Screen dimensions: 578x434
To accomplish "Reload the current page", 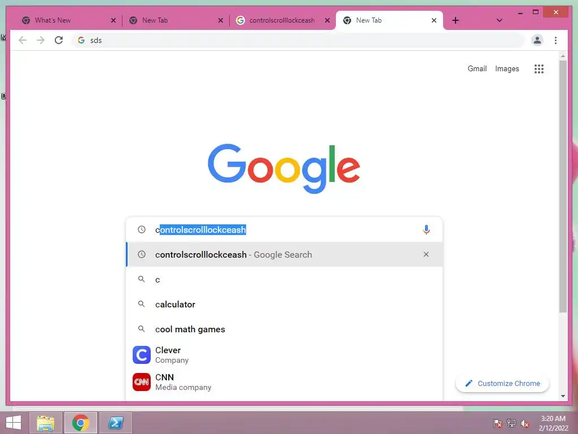I will 59,40.
